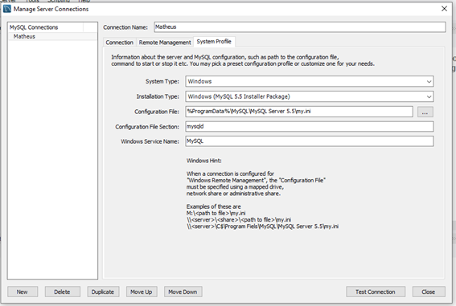Click the Installation Type label
Viewport: 456px width, 306px height.
click(158, 96)
